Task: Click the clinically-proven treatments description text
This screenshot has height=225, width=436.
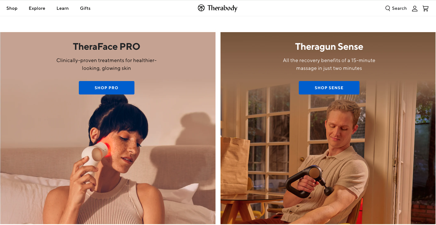Action: [106, 64]
